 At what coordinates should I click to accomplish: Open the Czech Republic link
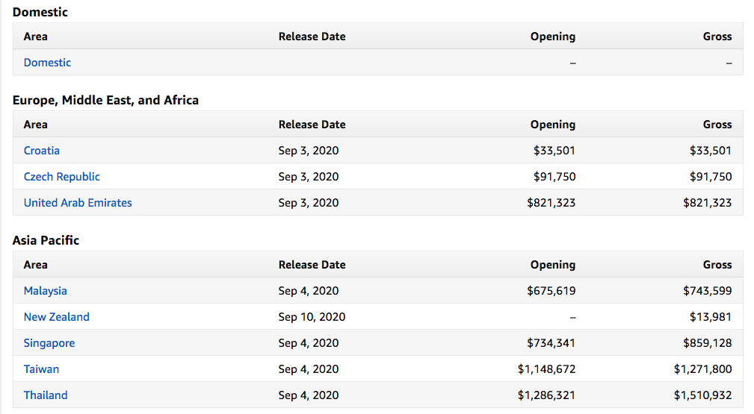pos(61,177)
